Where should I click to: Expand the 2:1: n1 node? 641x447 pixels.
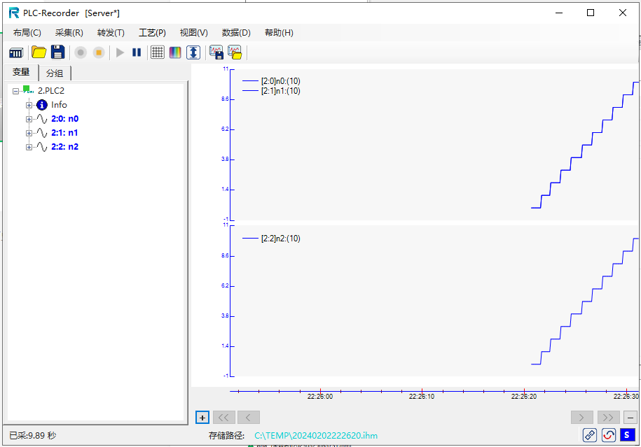[x=29, y=133]
